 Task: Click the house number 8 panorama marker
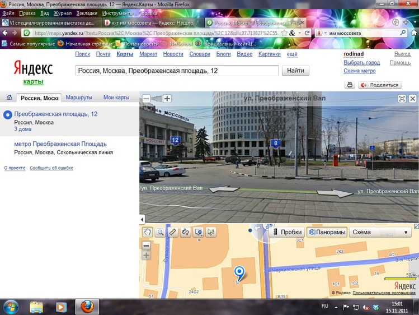pos(275,143)
